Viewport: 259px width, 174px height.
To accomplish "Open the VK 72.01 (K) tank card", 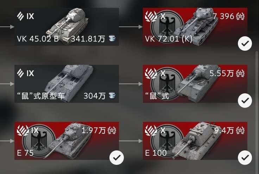I will coord(195,27).
